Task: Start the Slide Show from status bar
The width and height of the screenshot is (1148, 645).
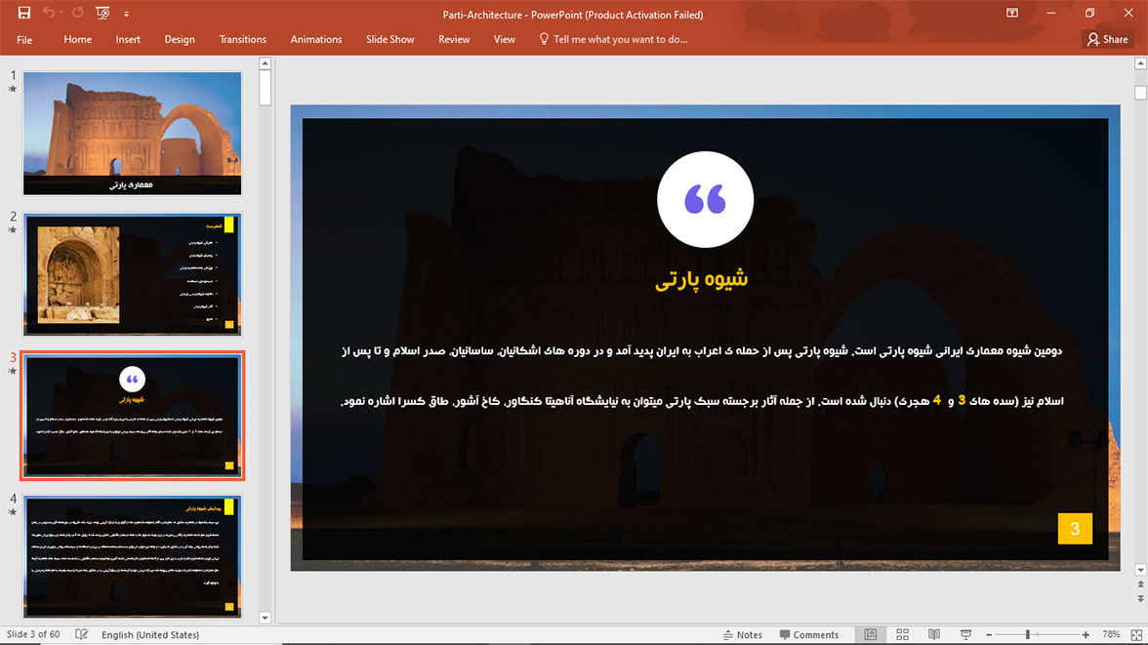Action: pyautogui.click(x=965, y=634)
